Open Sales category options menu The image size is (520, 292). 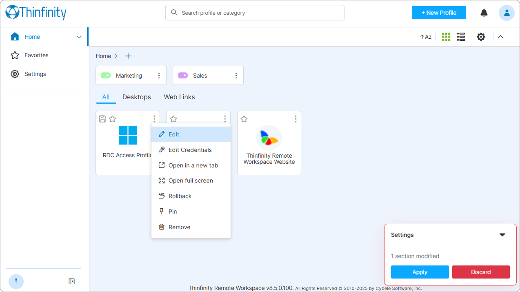236,76
